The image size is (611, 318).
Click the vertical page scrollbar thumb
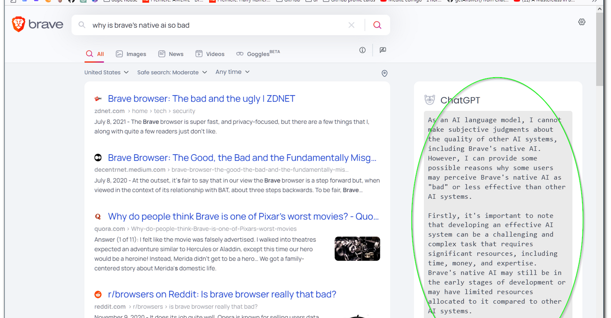coord(600,49)
